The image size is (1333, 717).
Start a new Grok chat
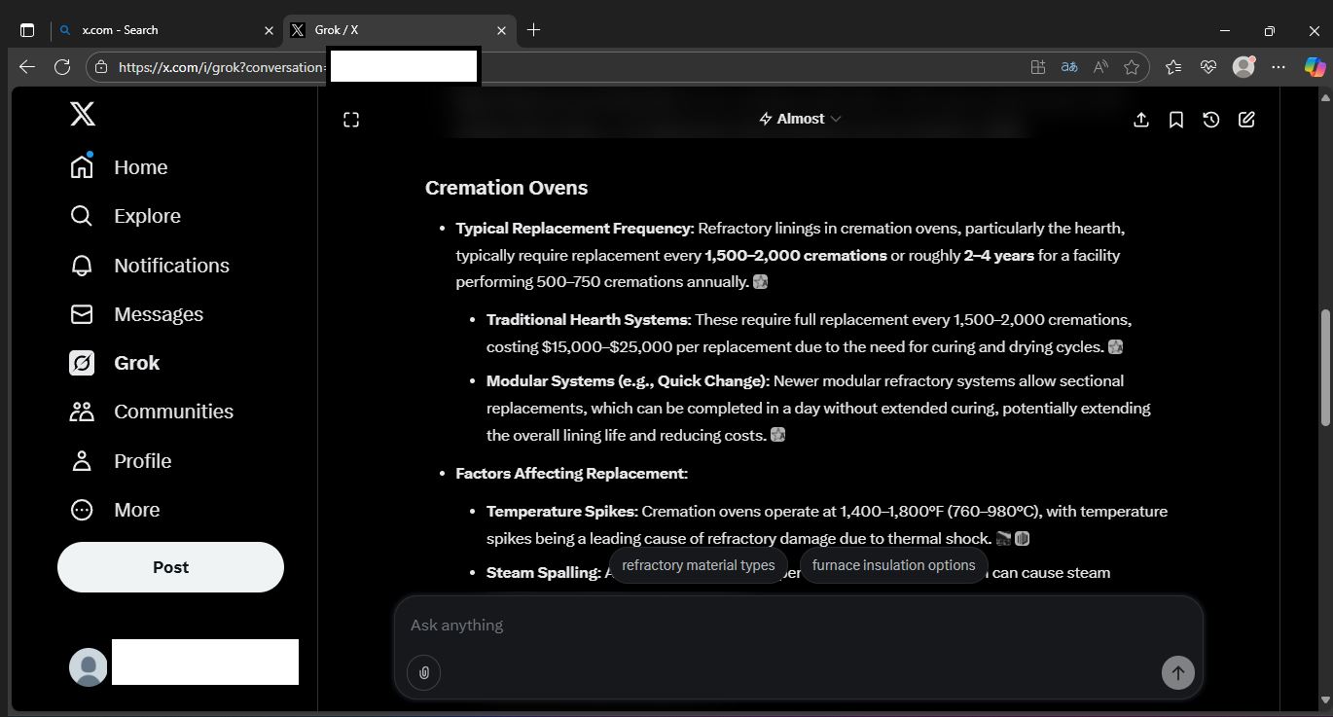[x=1246, y=120]
